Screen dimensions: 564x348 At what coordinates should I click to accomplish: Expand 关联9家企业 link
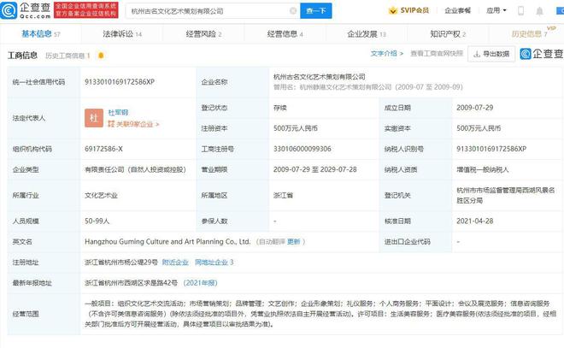133,124
